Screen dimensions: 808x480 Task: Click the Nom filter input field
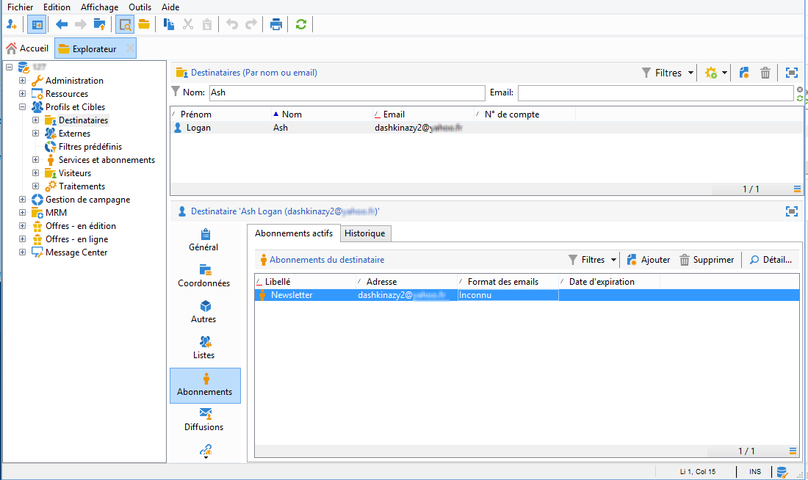click(347, 92)
